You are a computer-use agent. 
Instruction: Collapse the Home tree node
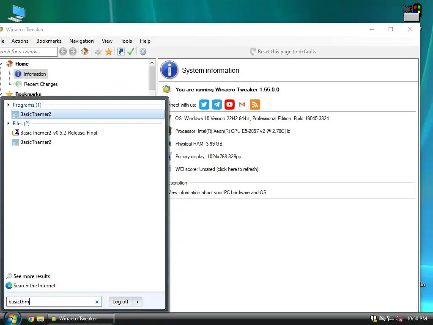[1, 64]
